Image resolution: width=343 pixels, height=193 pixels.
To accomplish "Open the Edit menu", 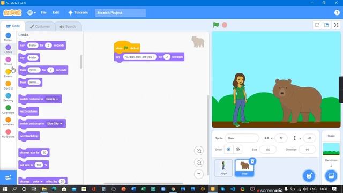I will (56, 13).
